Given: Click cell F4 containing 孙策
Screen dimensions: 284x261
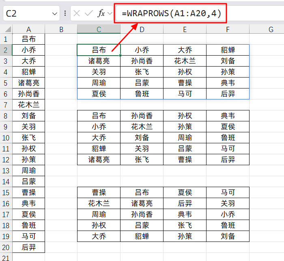Looking at the screenshot, I should point(228,72).
